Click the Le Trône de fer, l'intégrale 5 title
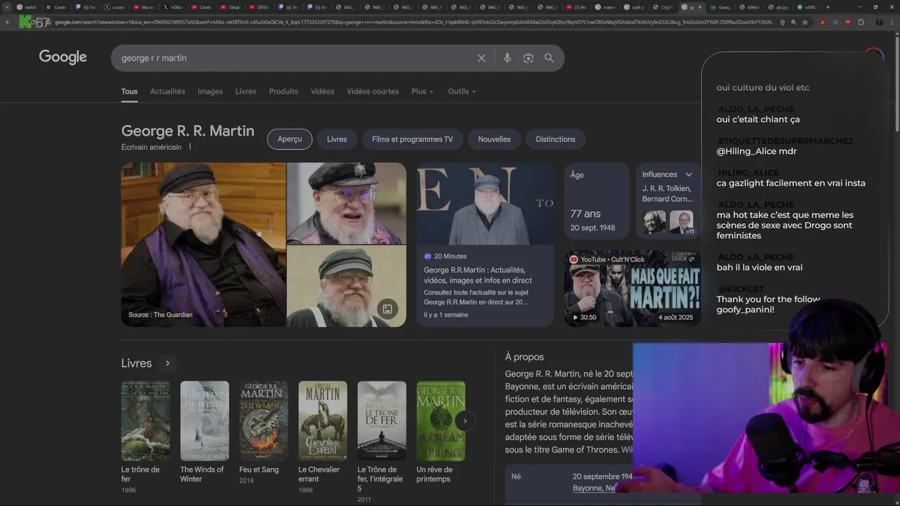Image resolution: width=900 pixels, height=506 pixels. (x=380, y=479)
